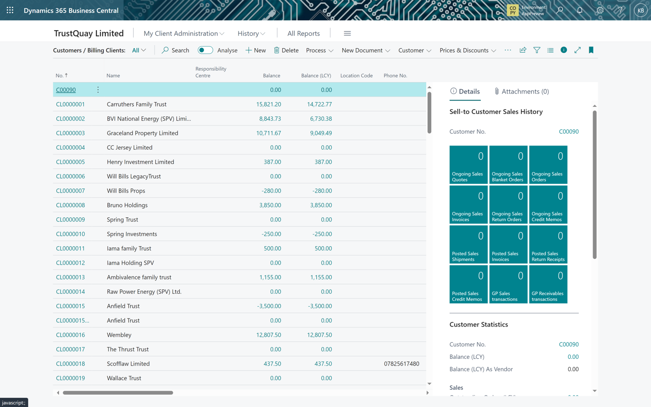This screenshot has height=407, width=651.
Task: Switch to the Details tab
Action: [465, 91]
